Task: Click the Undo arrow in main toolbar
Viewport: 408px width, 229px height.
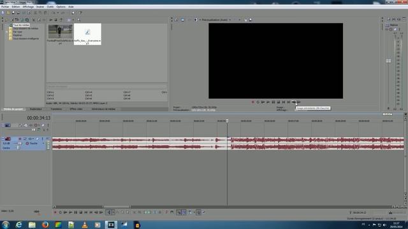Action: (x=54, y=13)
